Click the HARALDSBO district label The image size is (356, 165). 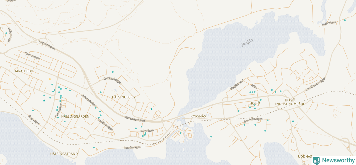coord(23,71)
